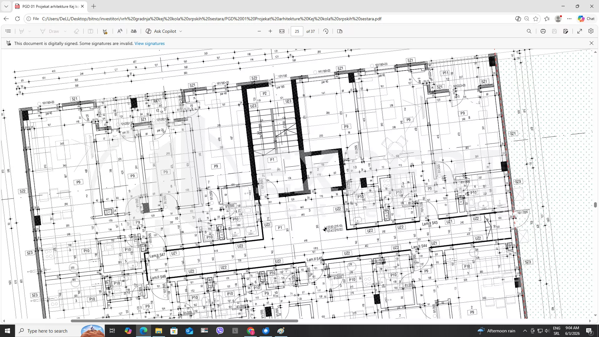Click the page number input field

coord(297,31)
